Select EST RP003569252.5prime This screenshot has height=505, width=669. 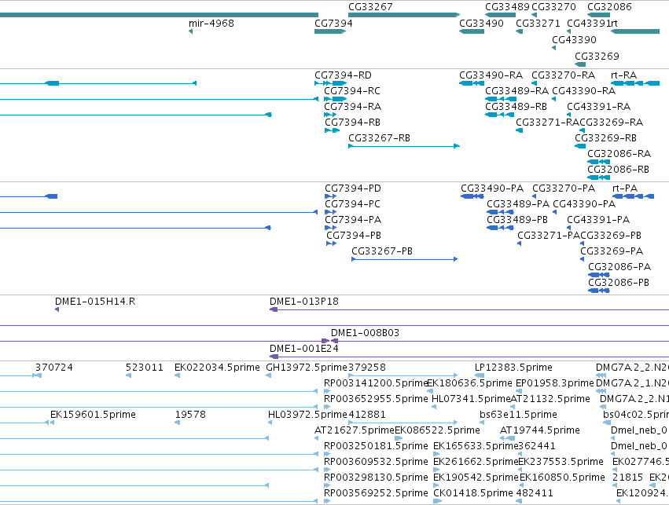tap(376, 493)
